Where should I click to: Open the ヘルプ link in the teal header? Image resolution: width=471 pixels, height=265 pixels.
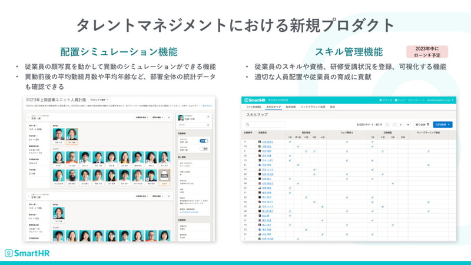pos(400,100)
